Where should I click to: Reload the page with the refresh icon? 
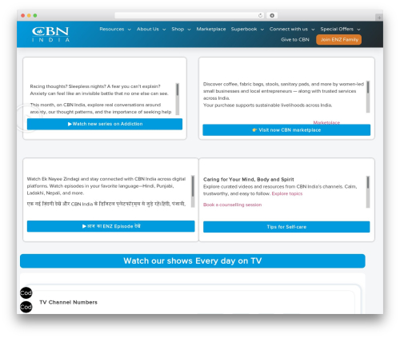point(260,15)
